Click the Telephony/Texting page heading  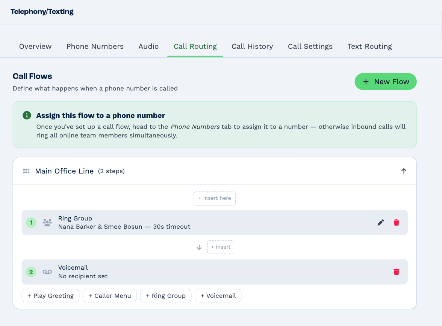click(42, 12)
